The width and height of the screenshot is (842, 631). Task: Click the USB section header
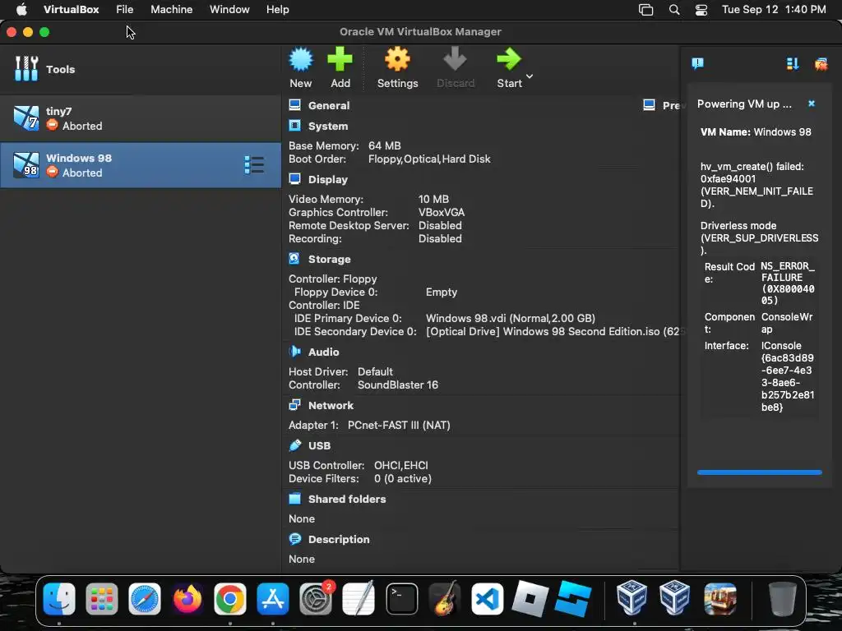pyautogui.click(x=319, y=446)
